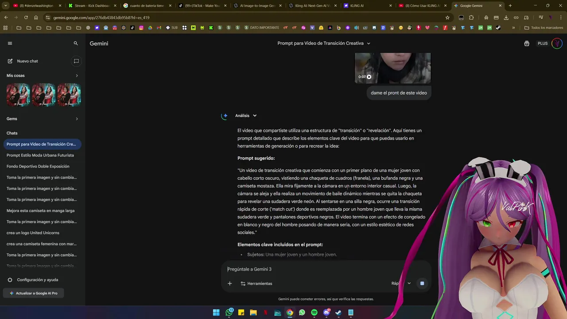Click the Gemini sparkle icon beside Análisis
567x319 pixels.
(x=225, y=116)
